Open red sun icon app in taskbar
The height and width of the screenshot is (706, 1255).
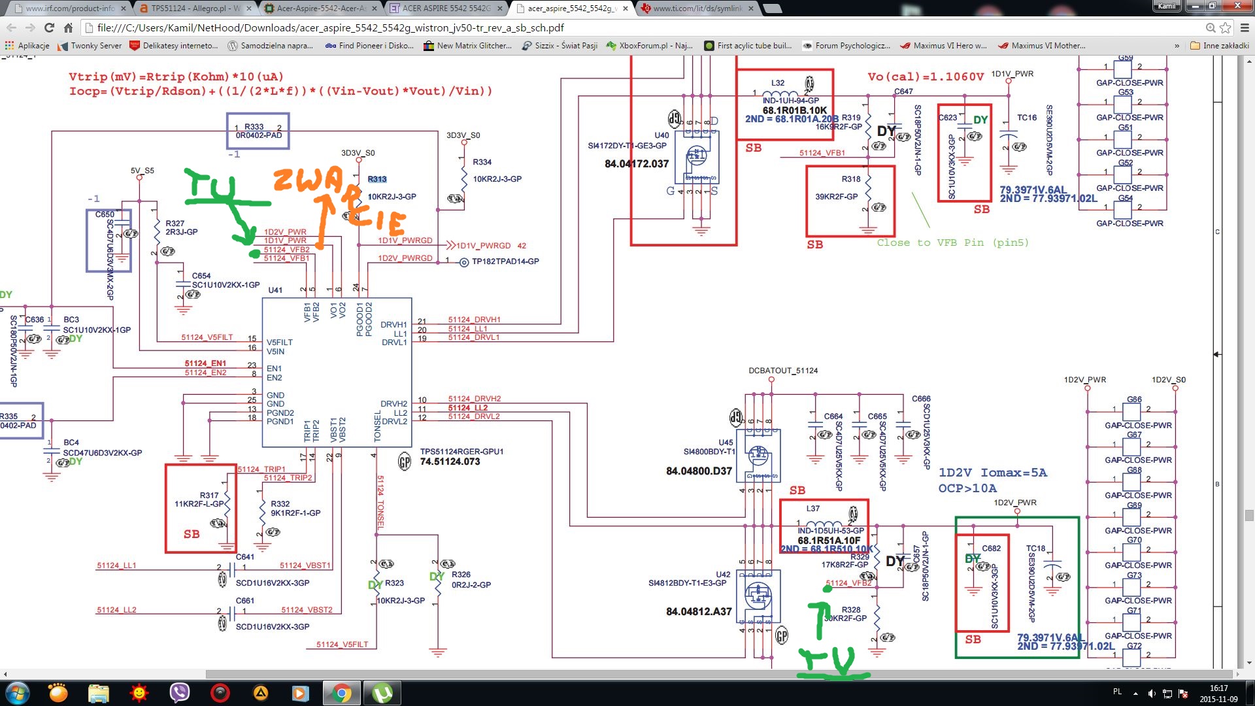139,693
